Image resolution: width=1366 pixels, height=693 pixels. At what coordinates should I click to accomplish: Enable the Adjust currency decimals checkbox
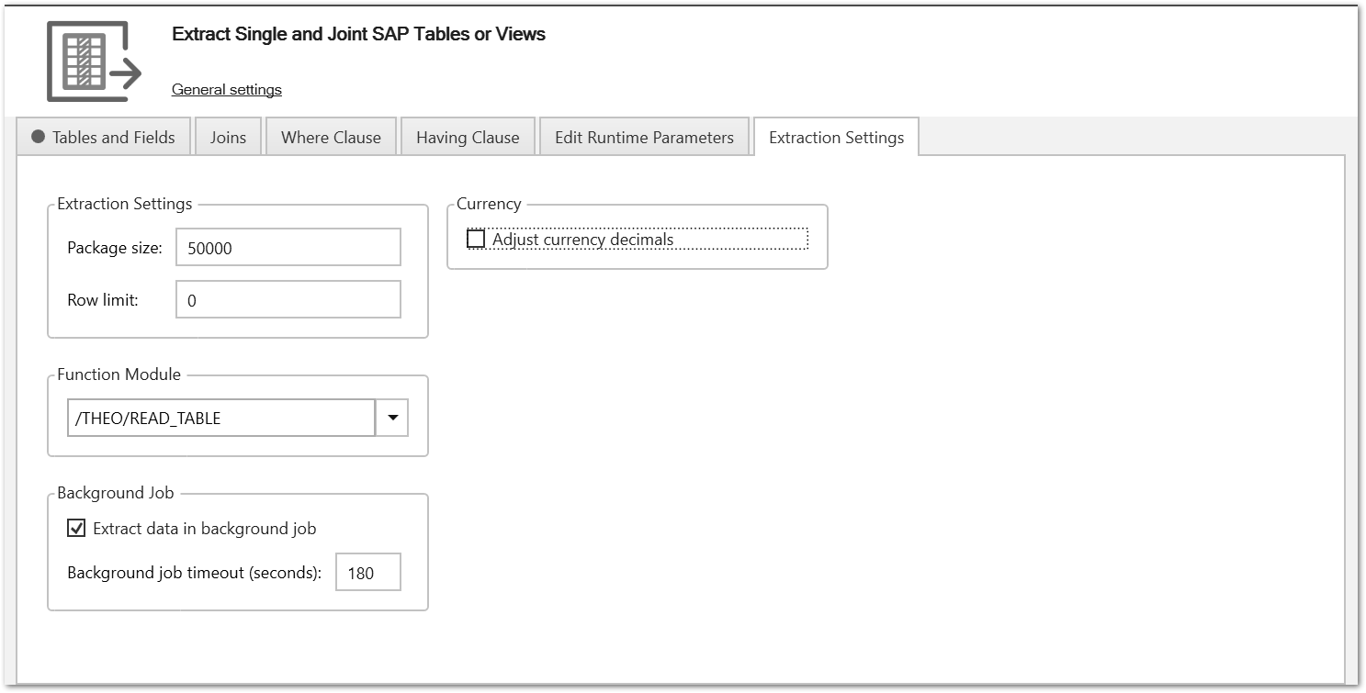click(x=476, y=239)
